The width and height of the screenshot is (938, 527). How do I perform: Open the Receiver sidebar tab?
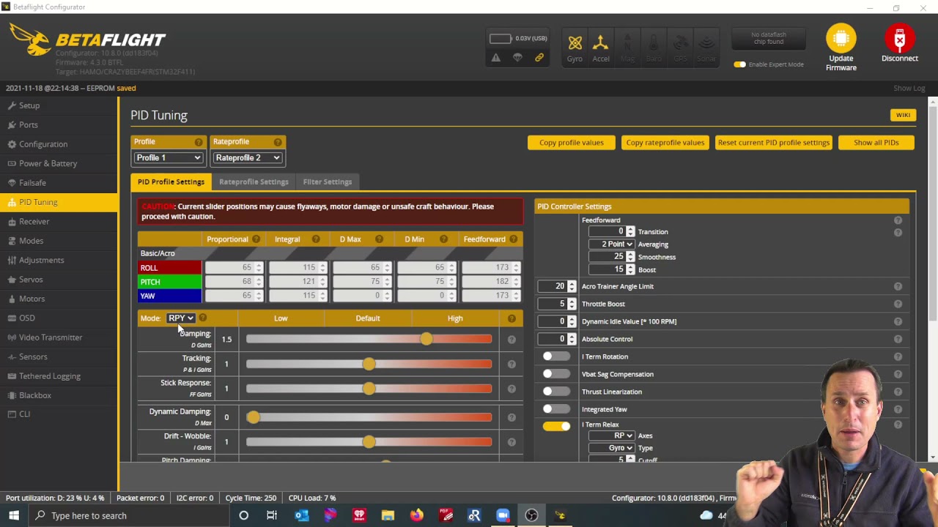[59, 221]
